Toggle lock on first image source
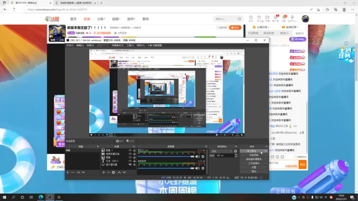Viewport: 358px width, 201px height. coord(134,151)
